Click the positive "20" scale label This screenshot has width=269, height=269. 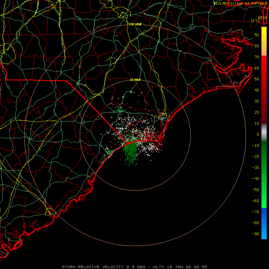coord(257,112)
